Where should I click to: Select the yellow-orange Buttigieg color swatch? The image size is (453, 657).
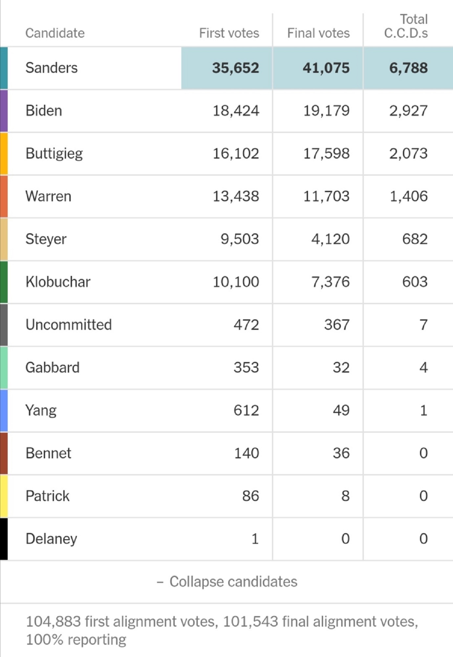coord(4,153)
